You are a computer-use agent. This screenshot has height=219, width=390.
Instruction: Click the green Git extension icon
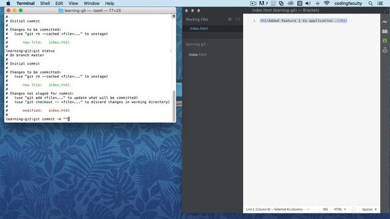click(x=385, y=41)
